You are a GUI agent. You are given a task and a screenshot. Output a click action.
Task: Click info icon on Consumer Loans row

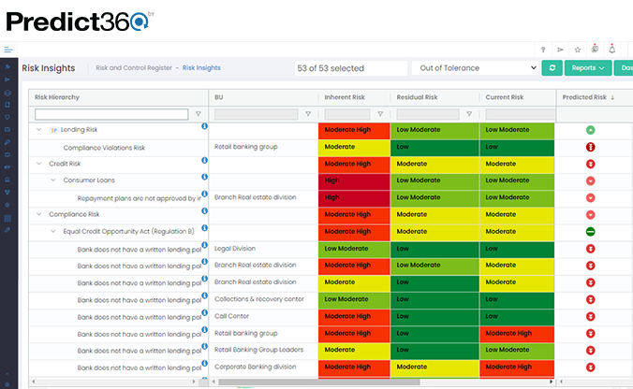click(205, 177)
